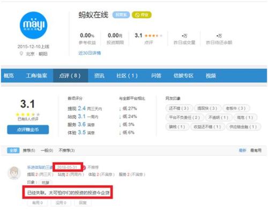Click the reviewer's avatar picture
The image size is (268, 218).
pyautogui.click(x=14, y=173)
